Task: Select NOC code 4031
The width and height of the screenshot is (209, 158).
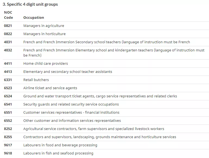Action: point(8,42)
